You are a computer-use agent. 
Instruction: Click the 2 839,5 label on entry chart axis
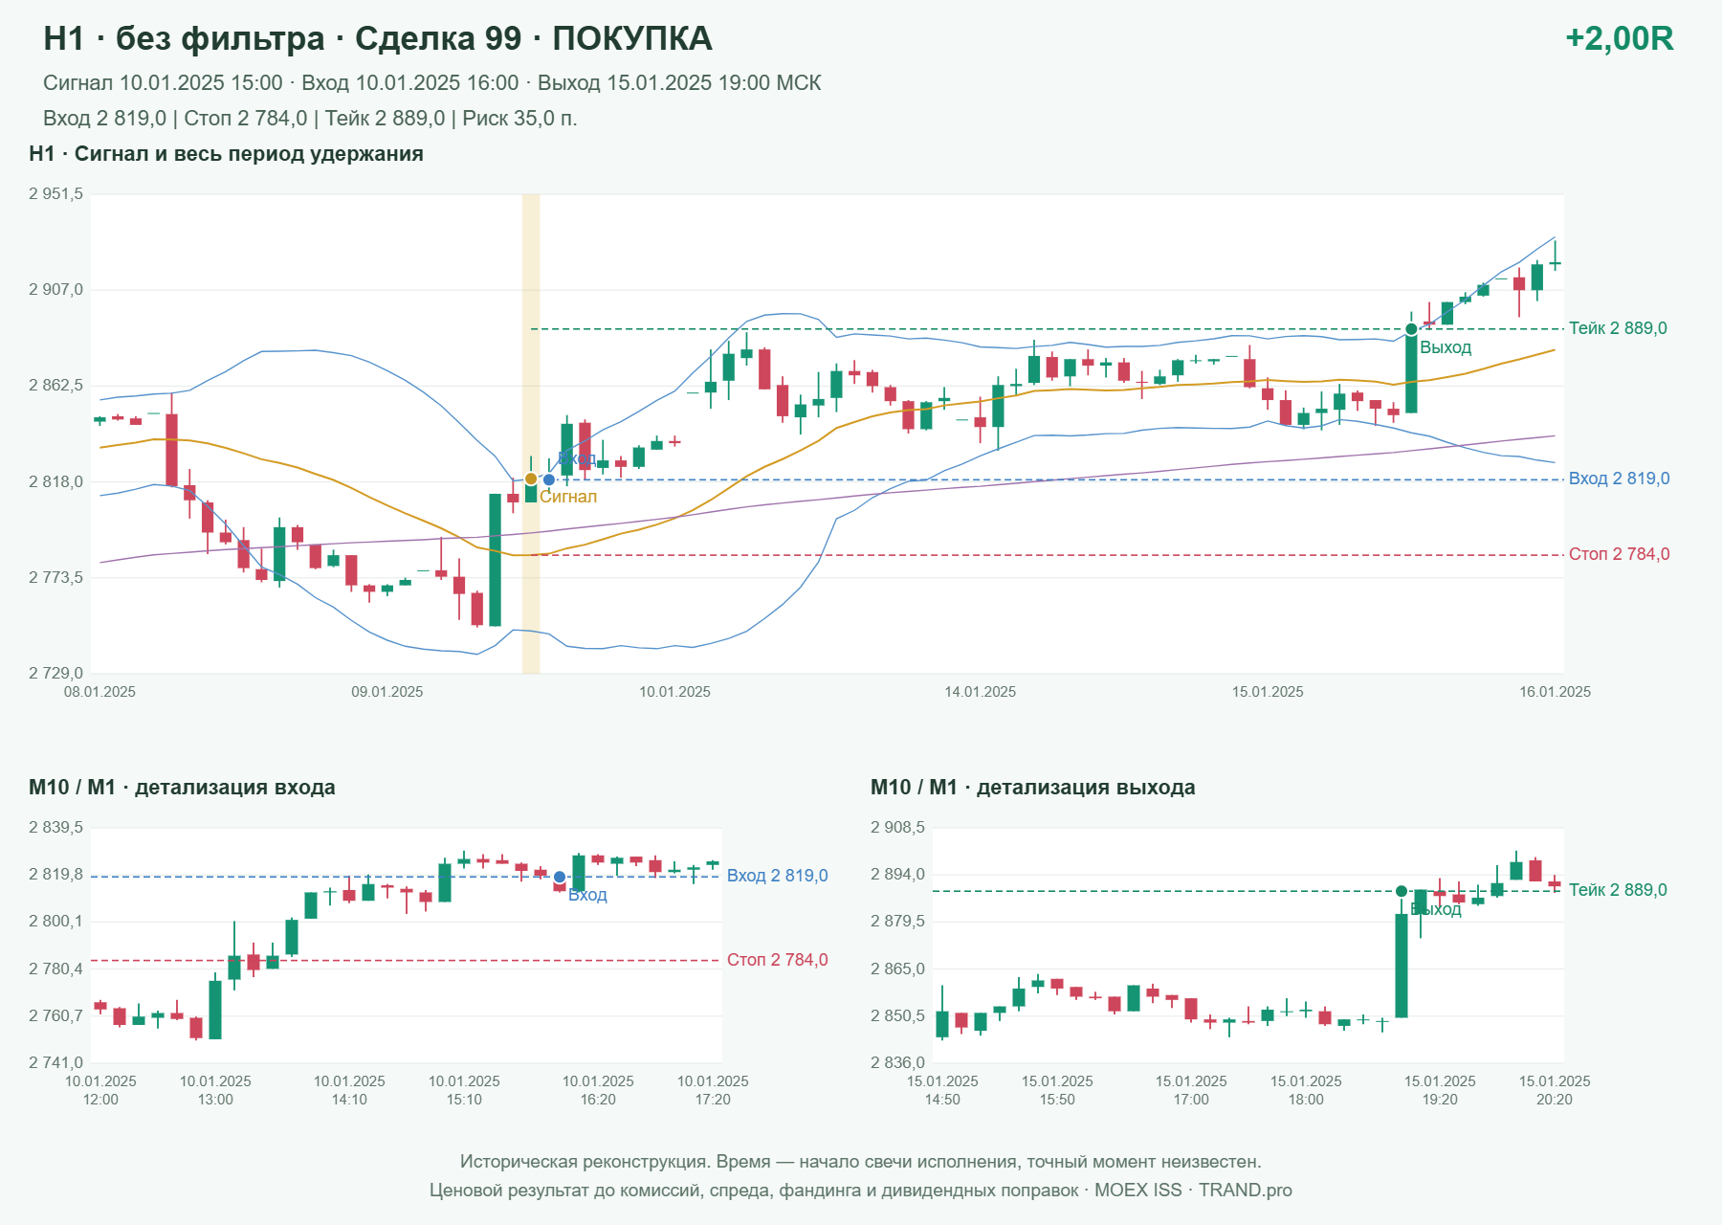pos(55,828)
